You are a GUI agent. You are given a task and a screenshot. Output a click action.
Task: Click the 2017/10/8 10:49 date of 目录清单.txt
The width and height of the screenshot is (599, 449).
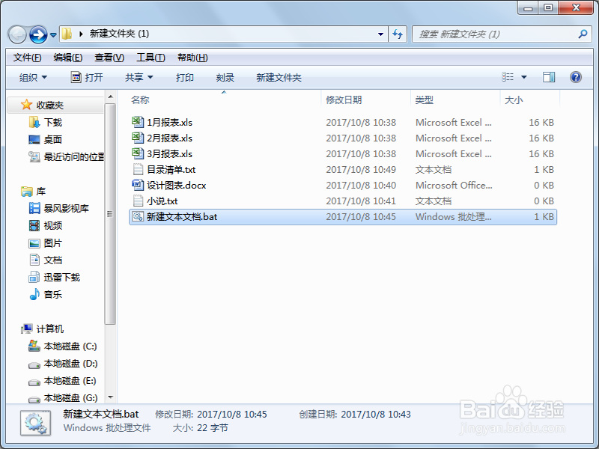point(361,170)
